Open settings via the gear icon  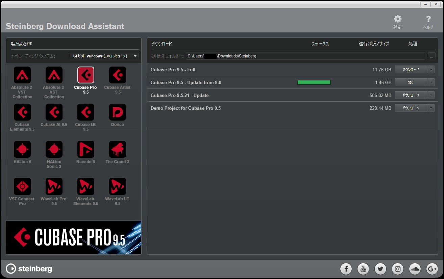(x=398, y=19)
